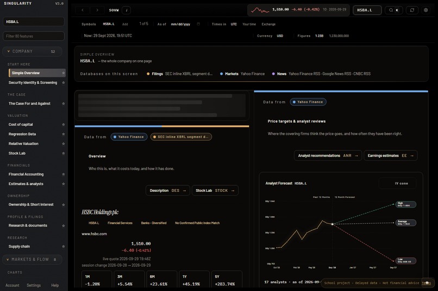438x291 pixels.
Task: Select the HSBA.L symbol chip beside Symbols
Action: click(x=109, y=24)
